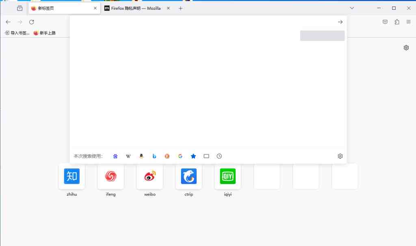Switch to the Firefox 隐私声明 tab

134,8
